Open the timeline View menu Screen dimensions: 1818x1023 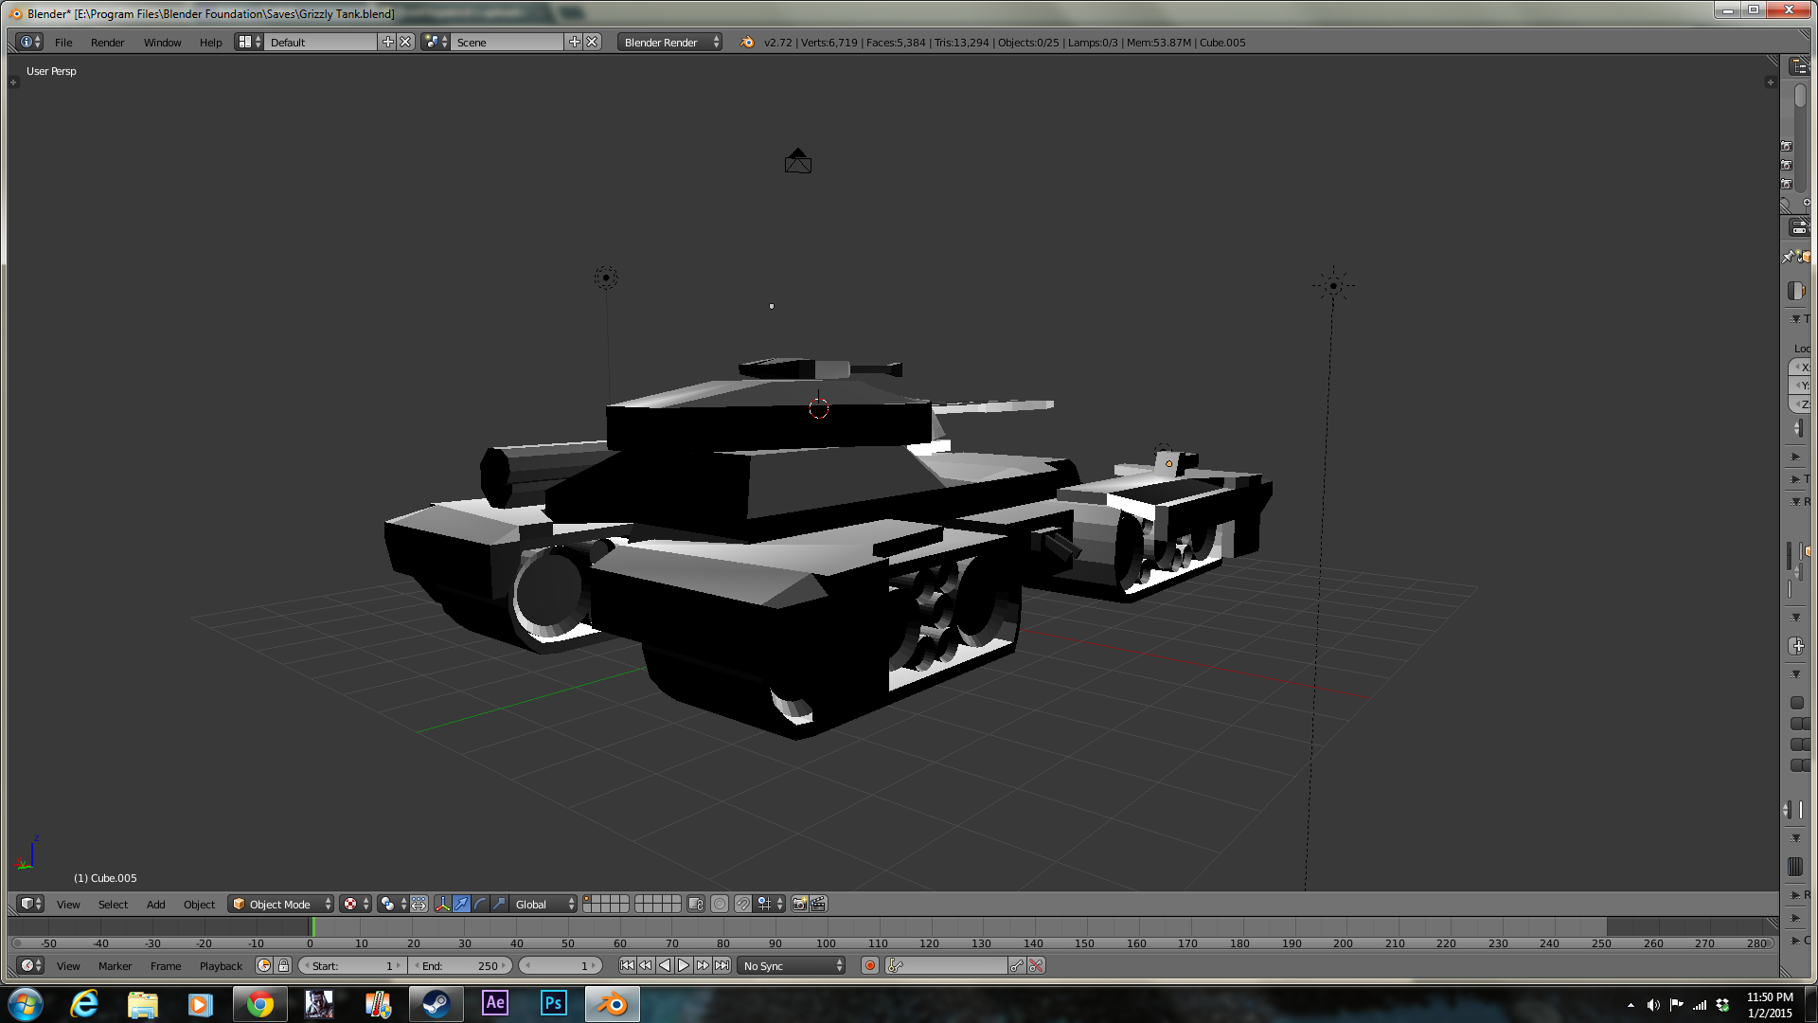click(x=68, y=966)
